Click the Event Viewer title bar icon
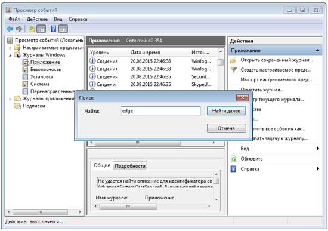Viewport: 328px width, 231px height. tap(8, 10)
